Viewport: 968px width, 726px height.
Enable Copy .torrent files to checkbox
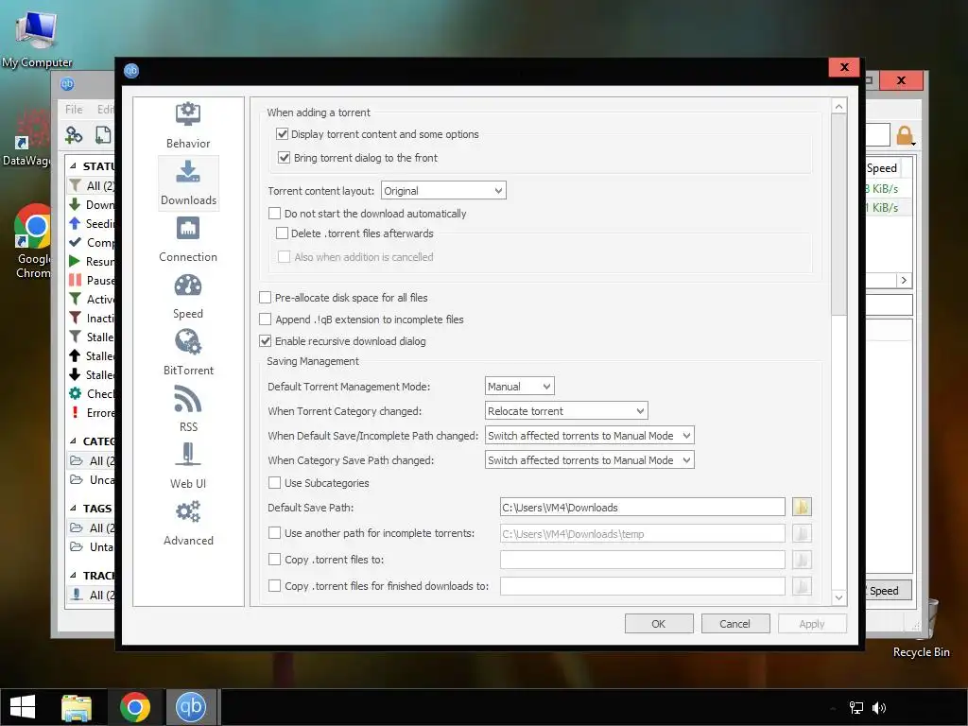click(275, 560)
